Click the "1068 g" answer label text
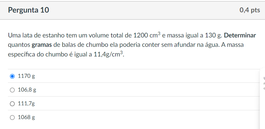 26,118
